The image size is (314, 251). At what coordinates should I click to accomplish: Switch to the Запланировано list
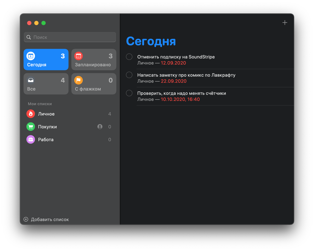tap(94, 60)
